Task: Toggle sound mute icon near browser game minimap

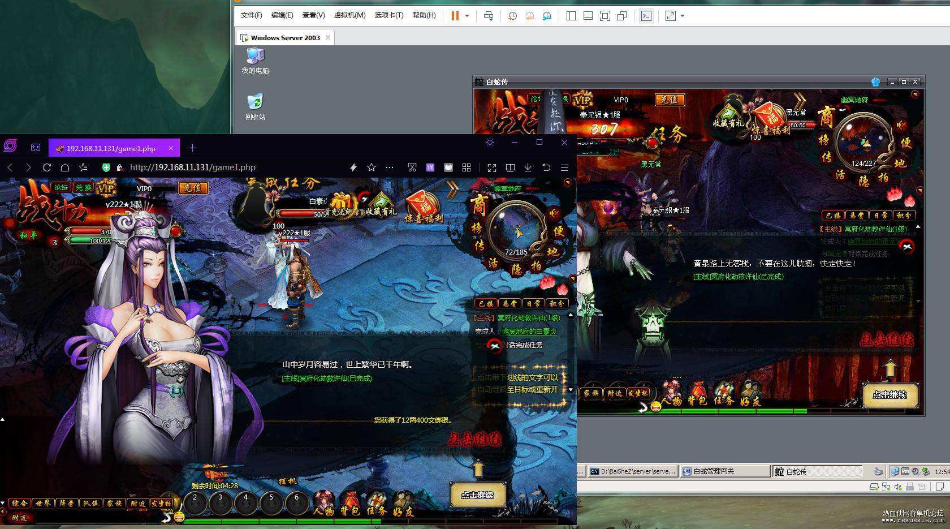Action: coord(554,212)
